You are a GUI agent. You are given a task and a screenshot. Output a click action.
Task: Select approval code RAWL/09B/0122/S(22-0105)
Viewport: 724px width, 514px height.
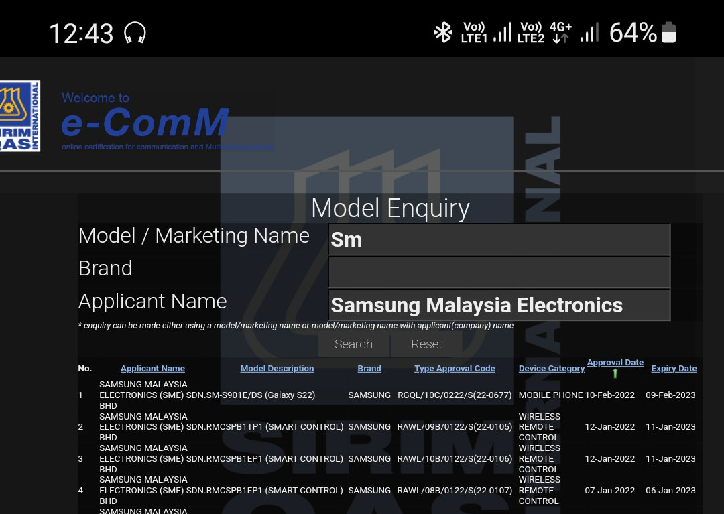[x=455, y=427]
